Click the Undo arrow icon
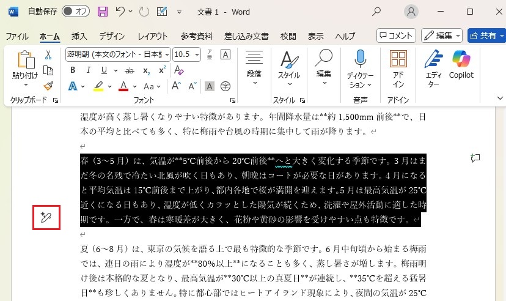 coord(120,12)
